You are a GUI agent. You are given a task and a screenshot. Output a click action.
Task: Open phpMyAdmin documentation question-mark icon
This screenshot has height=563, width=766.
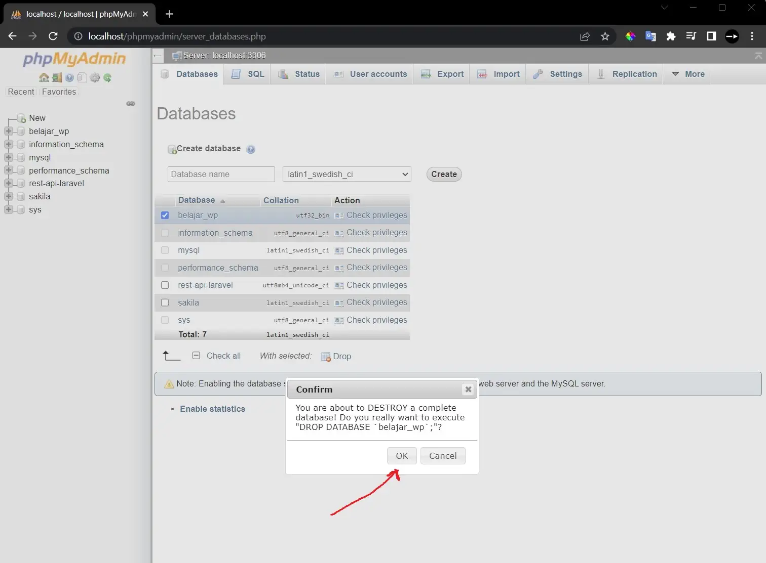[x=69, y=77]
